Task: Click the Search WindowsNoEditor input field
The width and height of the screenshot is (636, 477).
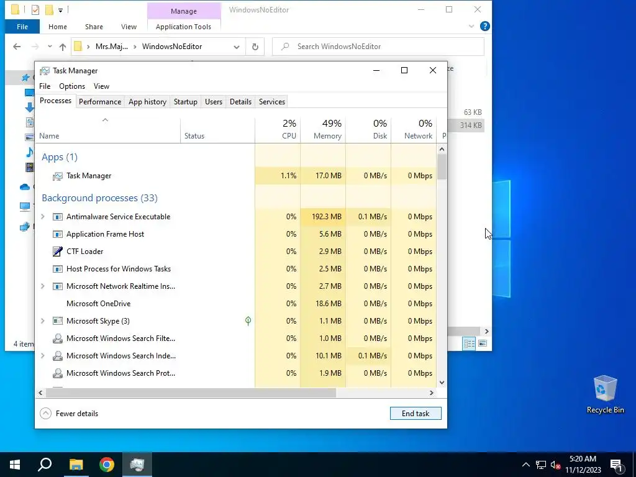Action: (x=378, y=47)
